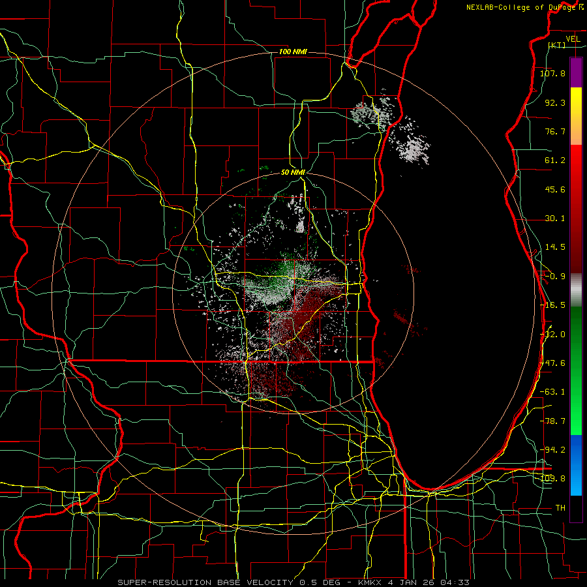587x587 pixels.
Task: Select the -0.9 legend value
Action: [x=555, y=277]
